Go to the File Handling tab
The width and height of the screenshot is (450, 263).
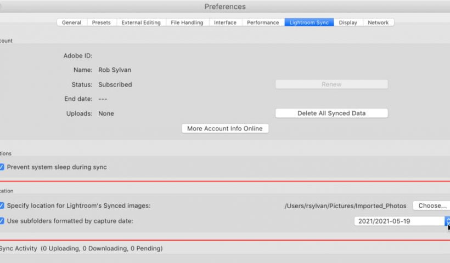tap(187, 22)
